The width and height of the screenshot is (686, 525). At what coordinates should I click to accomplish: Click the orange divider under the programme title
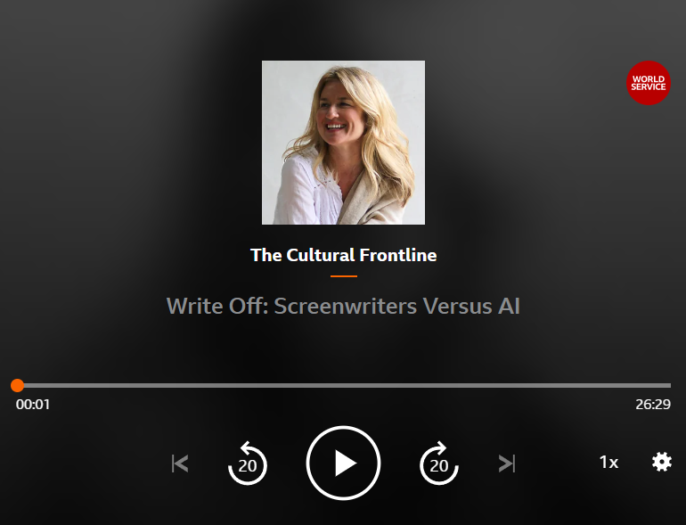point(343,276)
